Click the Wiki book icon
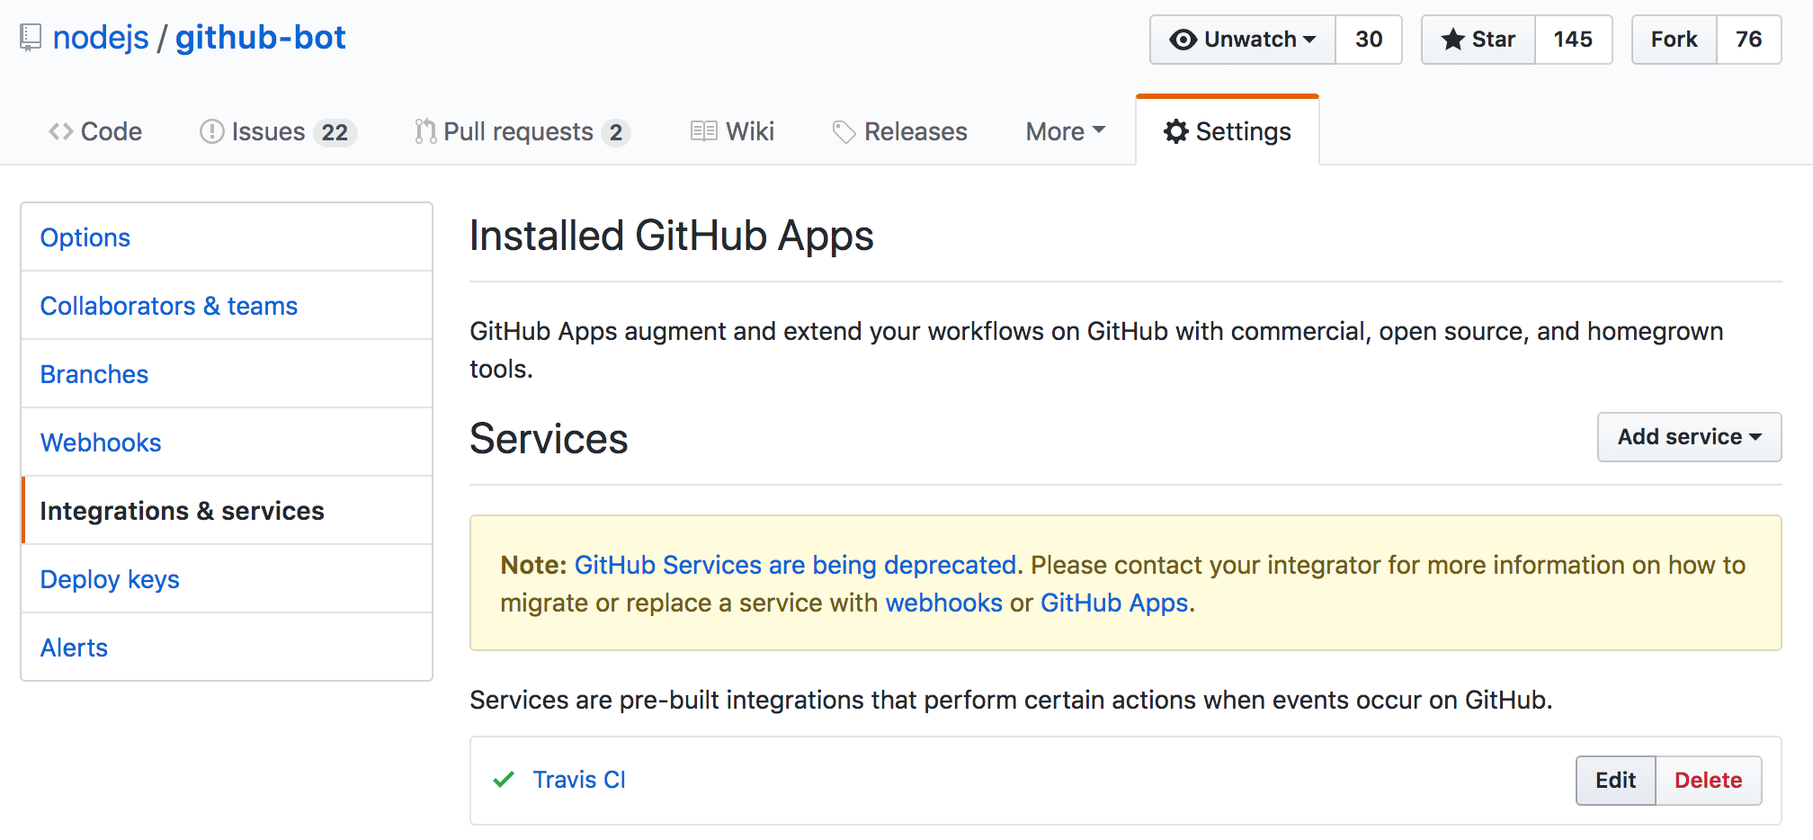1813x840 pixels. click(x=703, y=131)
